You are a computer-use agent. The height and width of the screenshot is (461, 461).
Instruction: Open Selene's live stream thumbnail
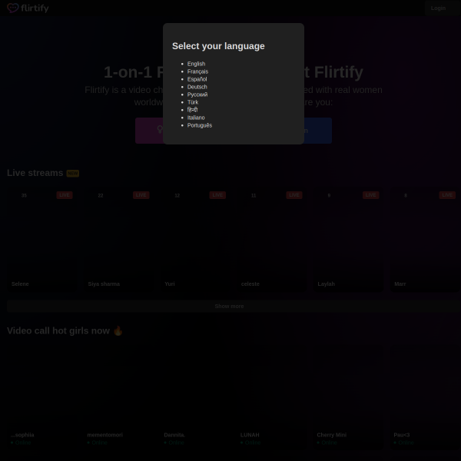(41, 238)
